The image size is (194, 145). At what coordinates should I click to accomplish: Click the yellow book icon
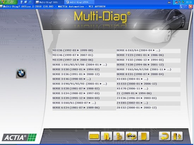[x=144, y=136]
